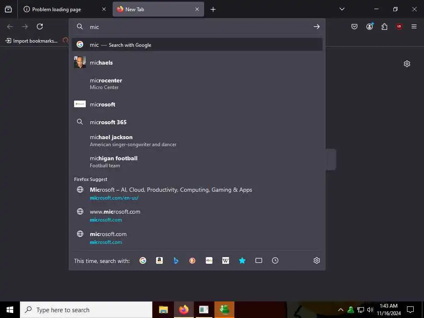This screenshot has width=424, height=318.
Task: Switch to Problem loading page tab
Action: (65, 9)
